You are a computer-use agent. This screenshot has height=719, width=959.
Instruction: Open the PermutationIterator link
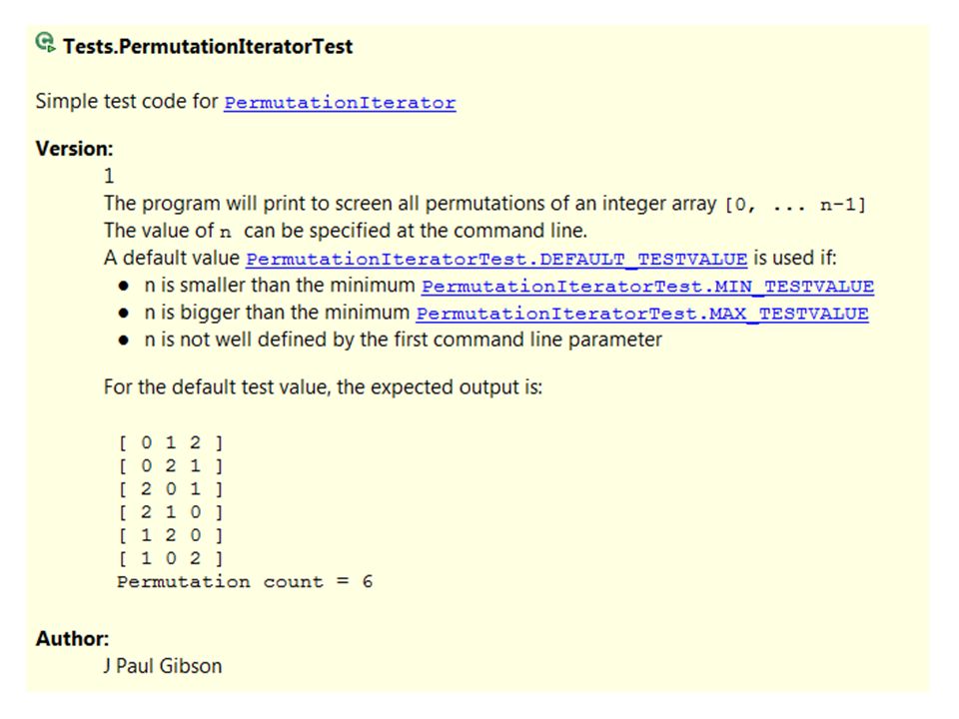[340, 102]
